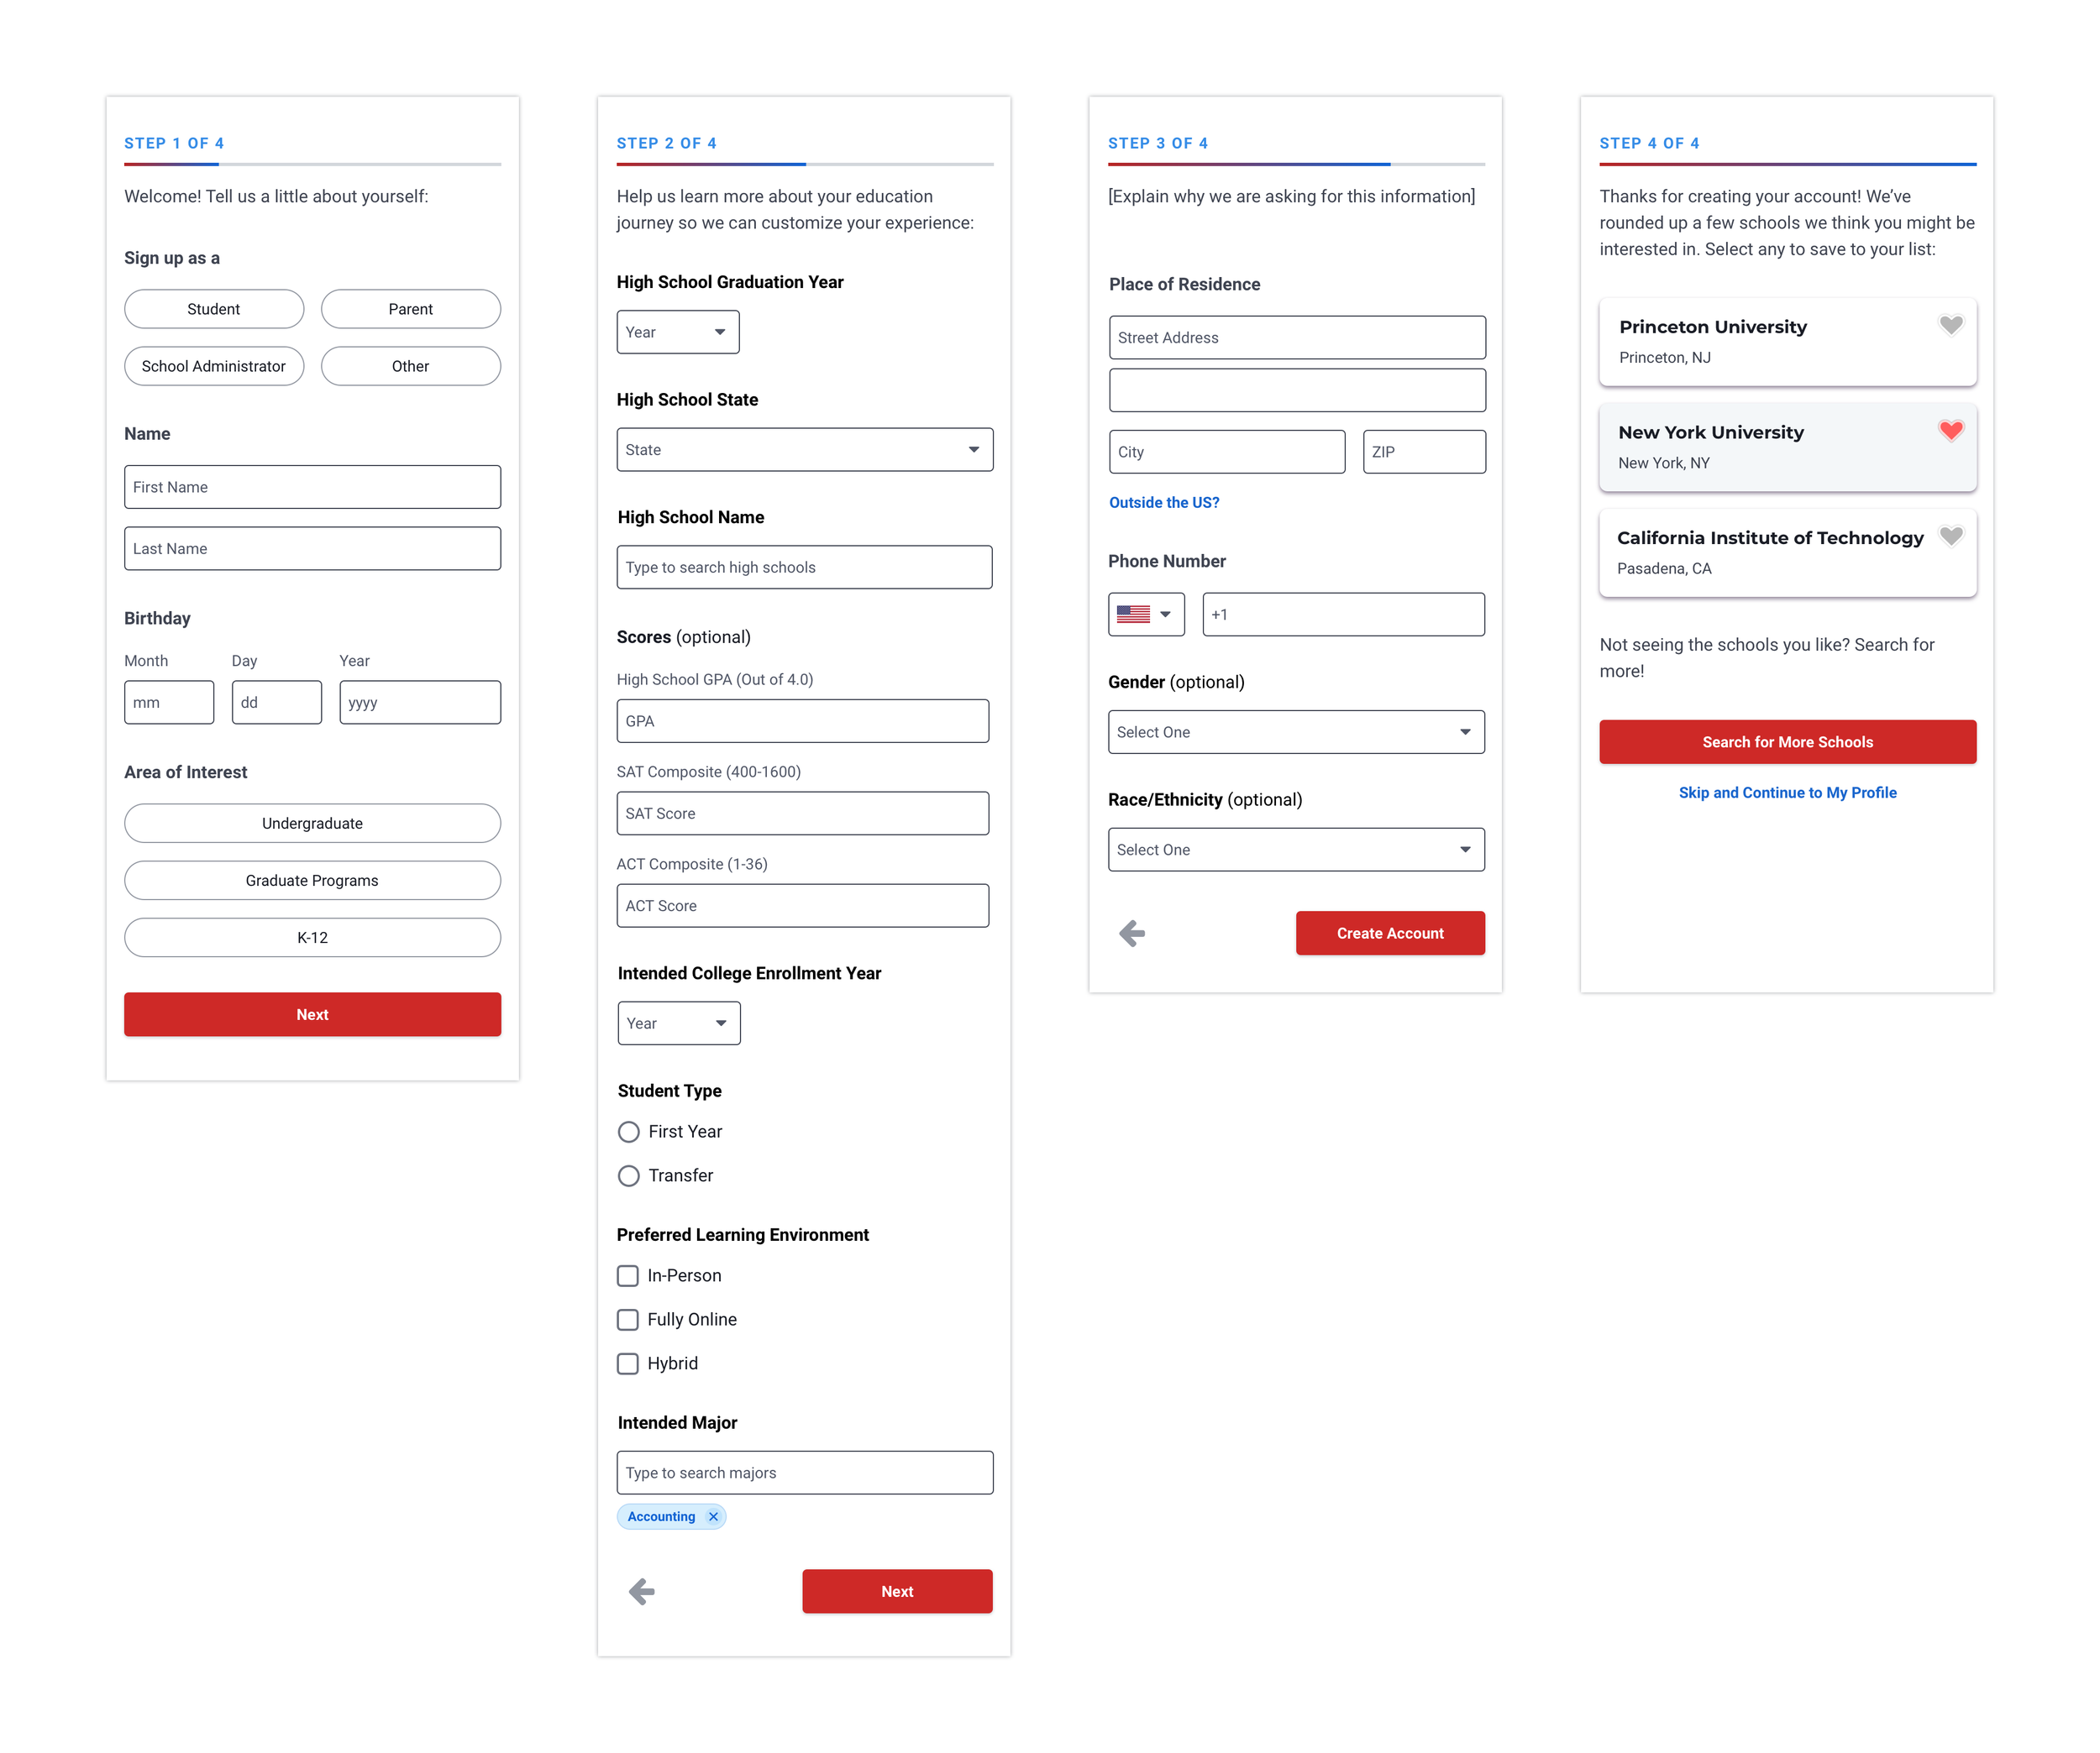This screenshot has height=1753, width=2100.
Task: Open Race/Ethnicity Select One dropdown
Action: click(1295, 850)
